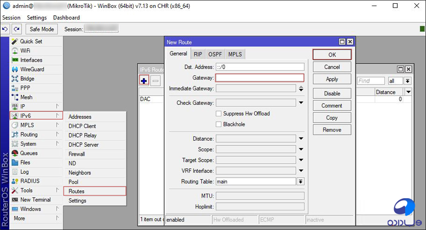
Task: Click into the Gateway input field
Action: [x=259, y=78]
